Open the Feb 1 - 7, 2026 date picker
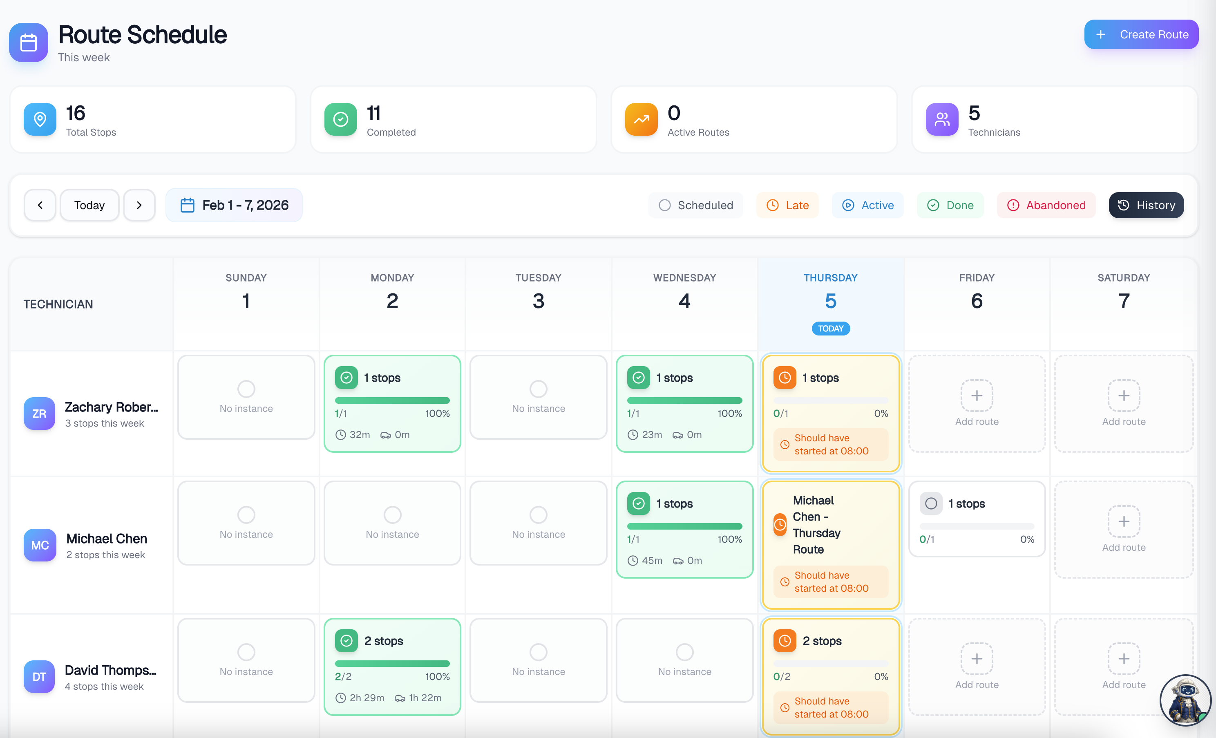Image resolution: width=1216 pixels, height=738 pixels. [234, 206]
